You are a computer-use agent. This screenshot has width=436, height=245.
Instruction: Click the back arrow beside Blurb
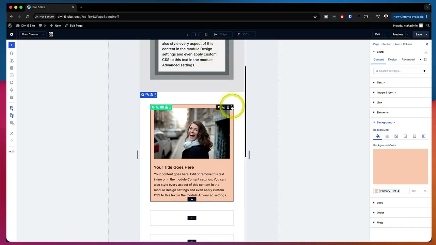[374, 52]
